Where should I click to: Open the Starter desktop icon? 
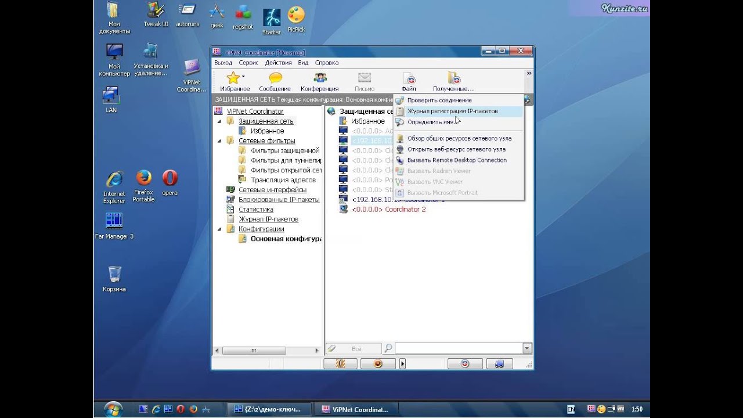[x=271, y=21]
